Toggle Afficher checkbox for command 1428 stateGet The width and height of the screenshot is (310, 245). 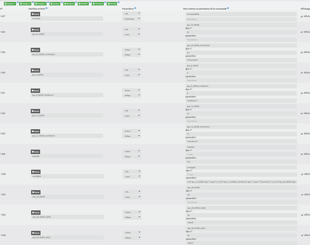302,154
